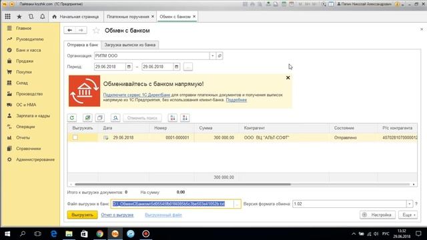This screenshot has height=240, width=427.
Task: Follow the Подробнее link
Action: [x=236, y=100]
